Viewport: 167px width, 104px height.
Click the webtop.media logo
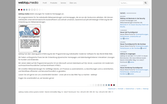[28, 3]
